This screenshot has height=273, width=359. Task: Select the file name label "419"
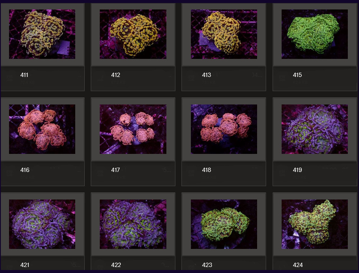tap(298, 170)
